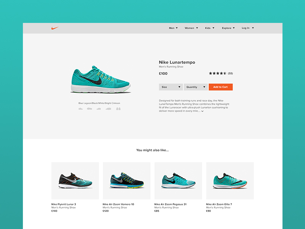Open the Size dropdown
Image resolution: width=305 pixels, height=229 pixels.
tap(171, 87)
